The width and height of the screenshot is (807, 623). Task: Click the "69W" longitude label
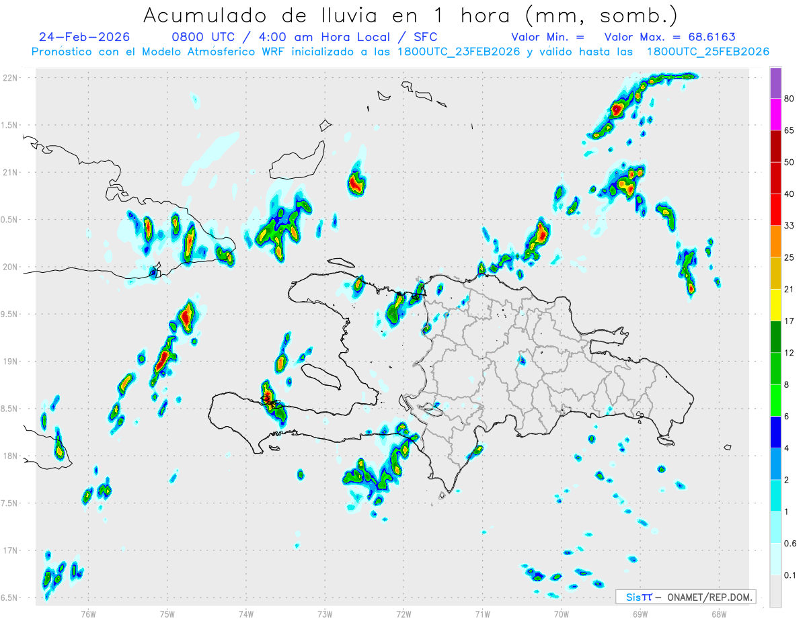pyautogui.click(x=640, y=613)
